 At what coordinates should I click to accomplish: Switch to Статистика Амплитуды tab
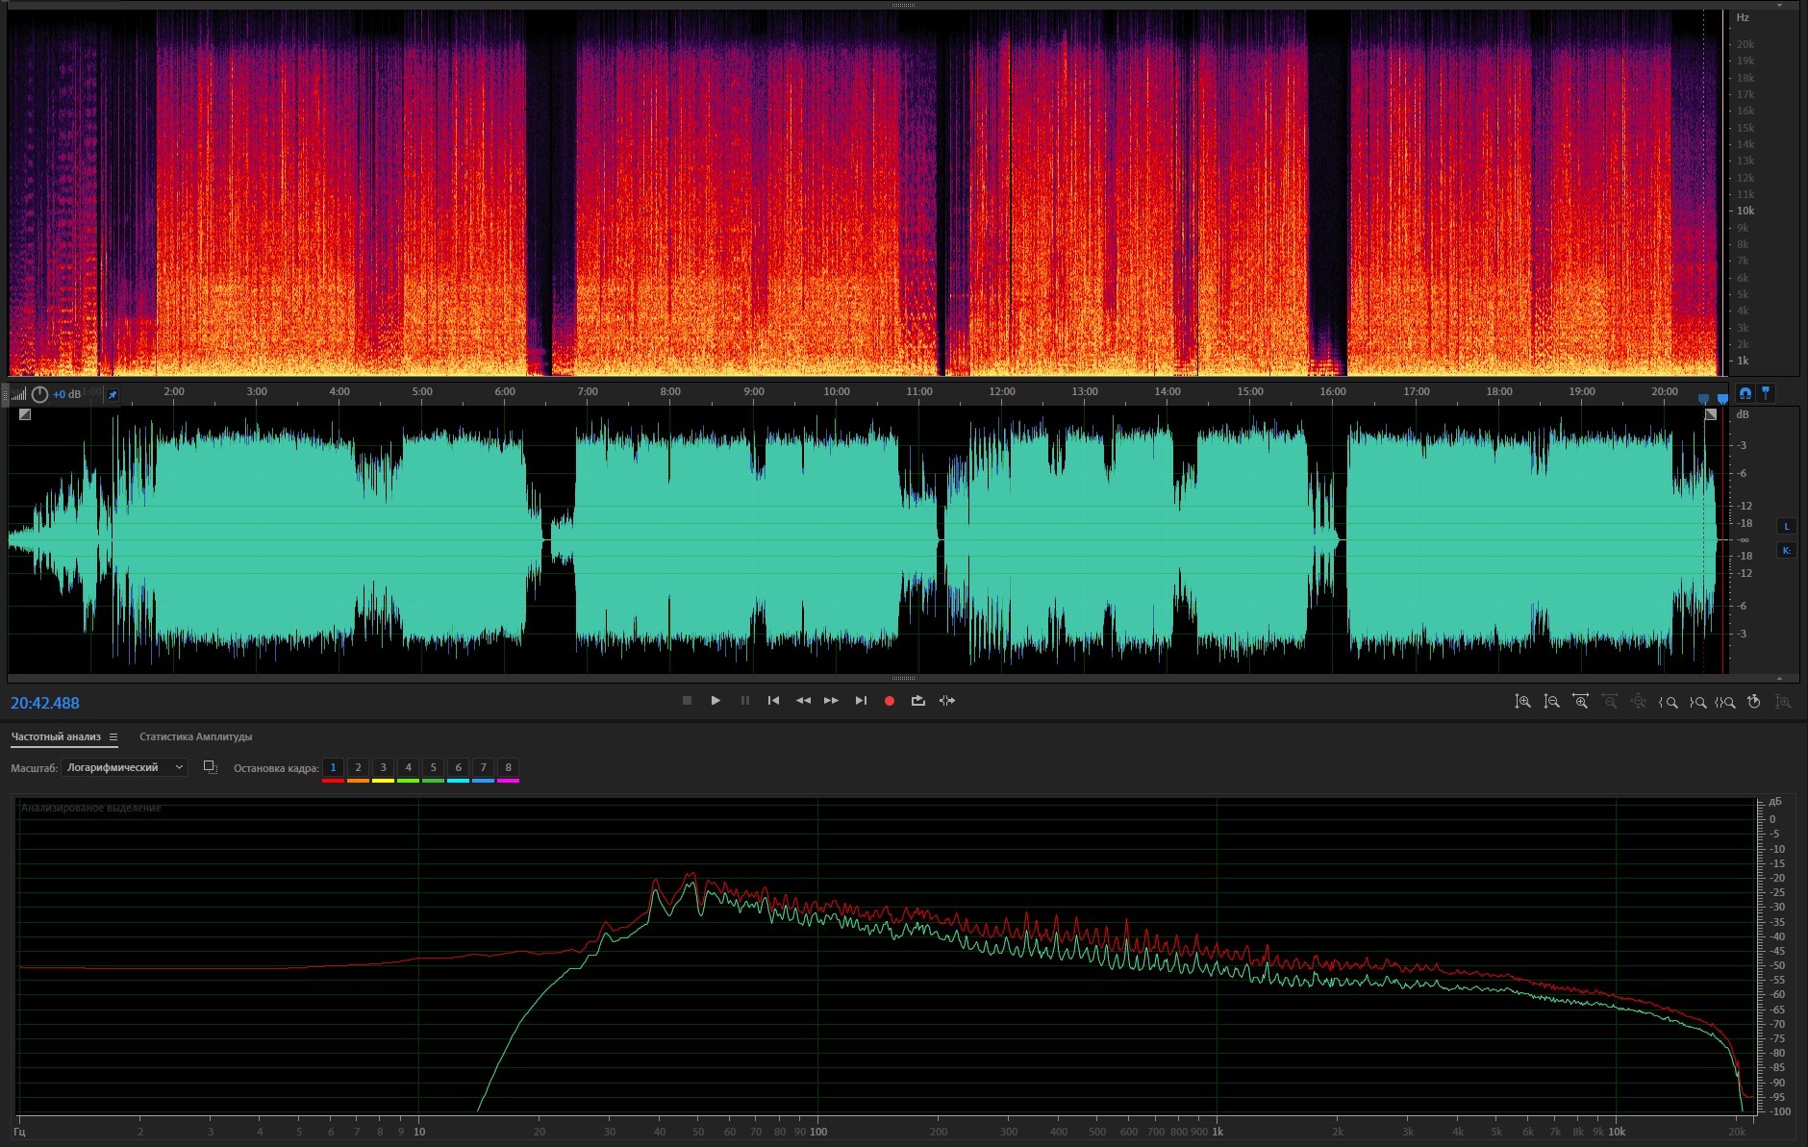[x=195, y=737]
